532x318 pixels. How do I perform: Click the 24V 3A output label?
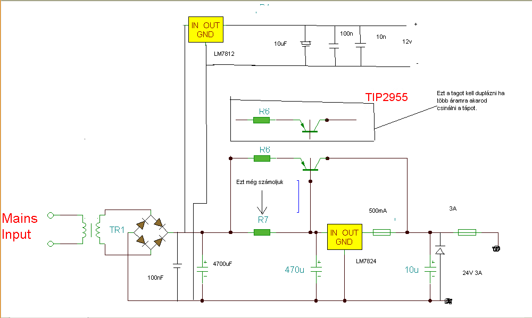(x=472, y=273)
